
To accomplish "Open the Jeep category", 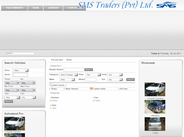I will 54,105.
